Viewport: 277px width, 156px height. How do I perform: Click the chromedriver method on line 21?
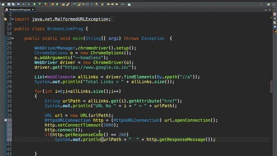93,48
